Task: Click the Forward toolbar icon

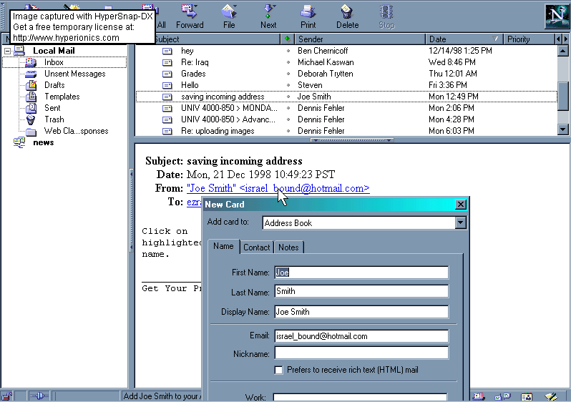Action: (190, 15)
